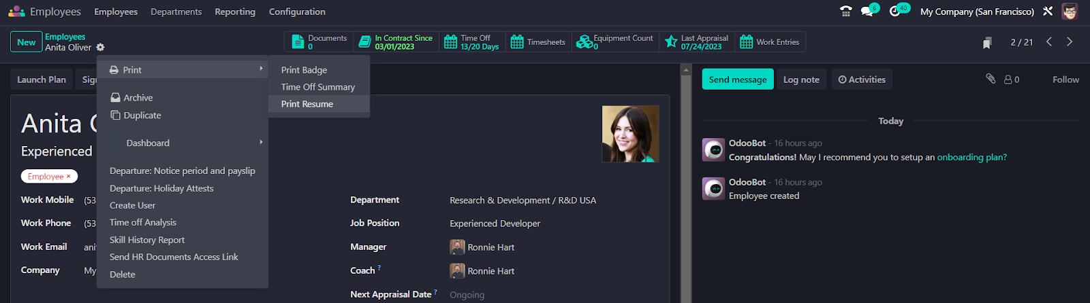The image size is (1090, 303).
Task: Select Create User action
Action: [x=183, y=205]
